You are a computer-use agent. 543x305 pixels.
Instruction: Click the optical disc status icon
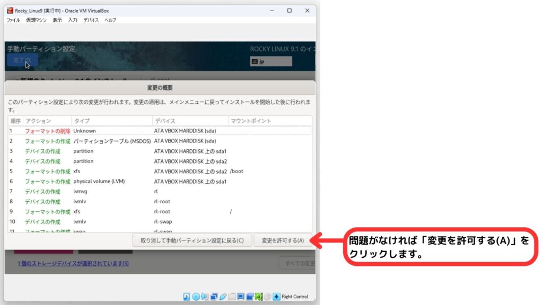coord(196,297)
